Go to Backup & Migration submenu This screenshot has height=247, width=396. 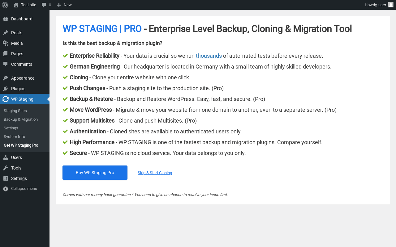[x=21, y=119]
